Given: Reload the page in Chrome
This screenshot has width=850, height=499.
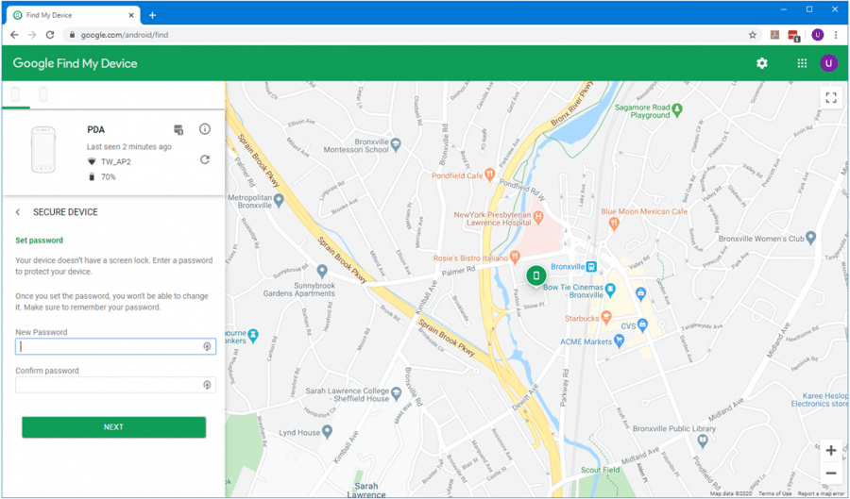Looking at the screenshot, I should (x=50, y=35).
